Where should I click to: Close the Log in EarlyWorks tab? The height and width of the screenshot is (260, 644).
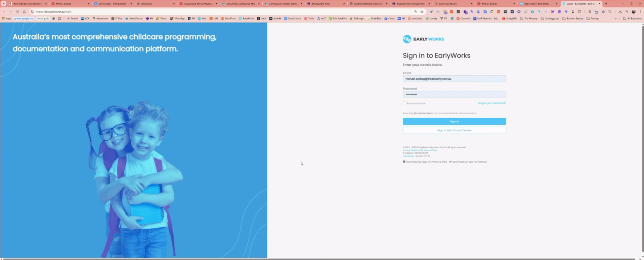(599, 4)
